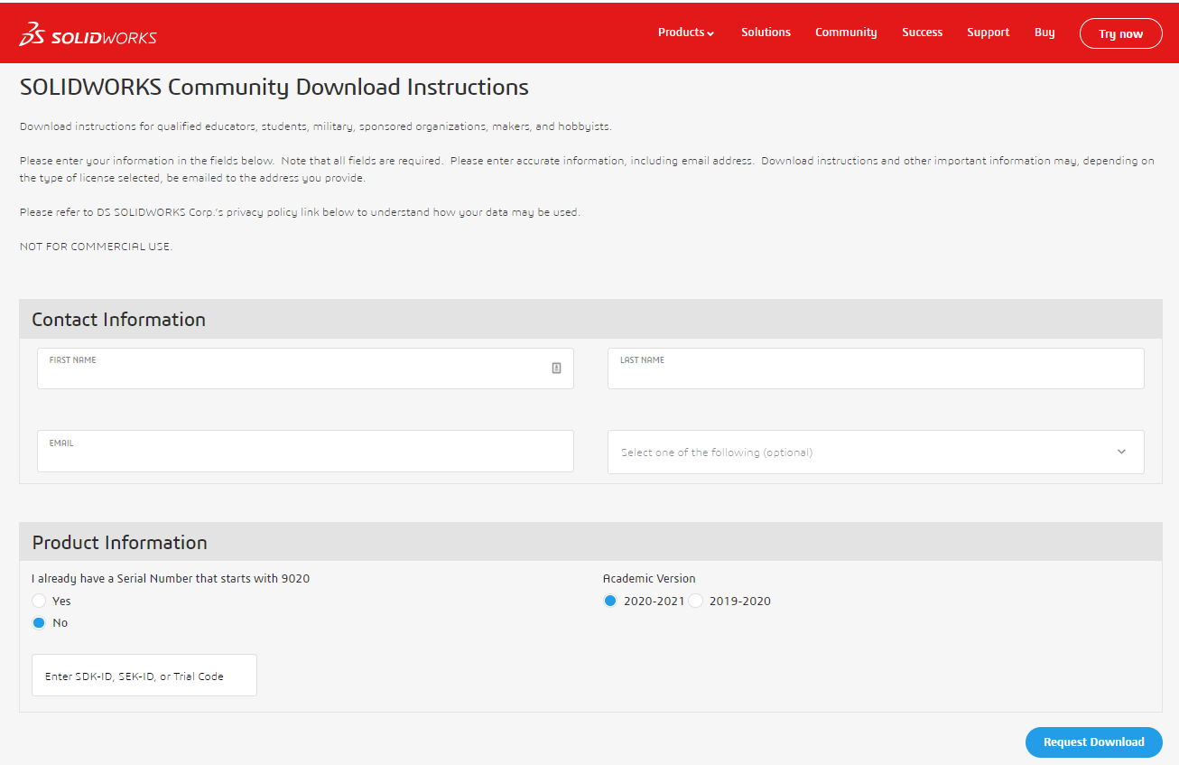Open the Products menu

tap(686, 33)
